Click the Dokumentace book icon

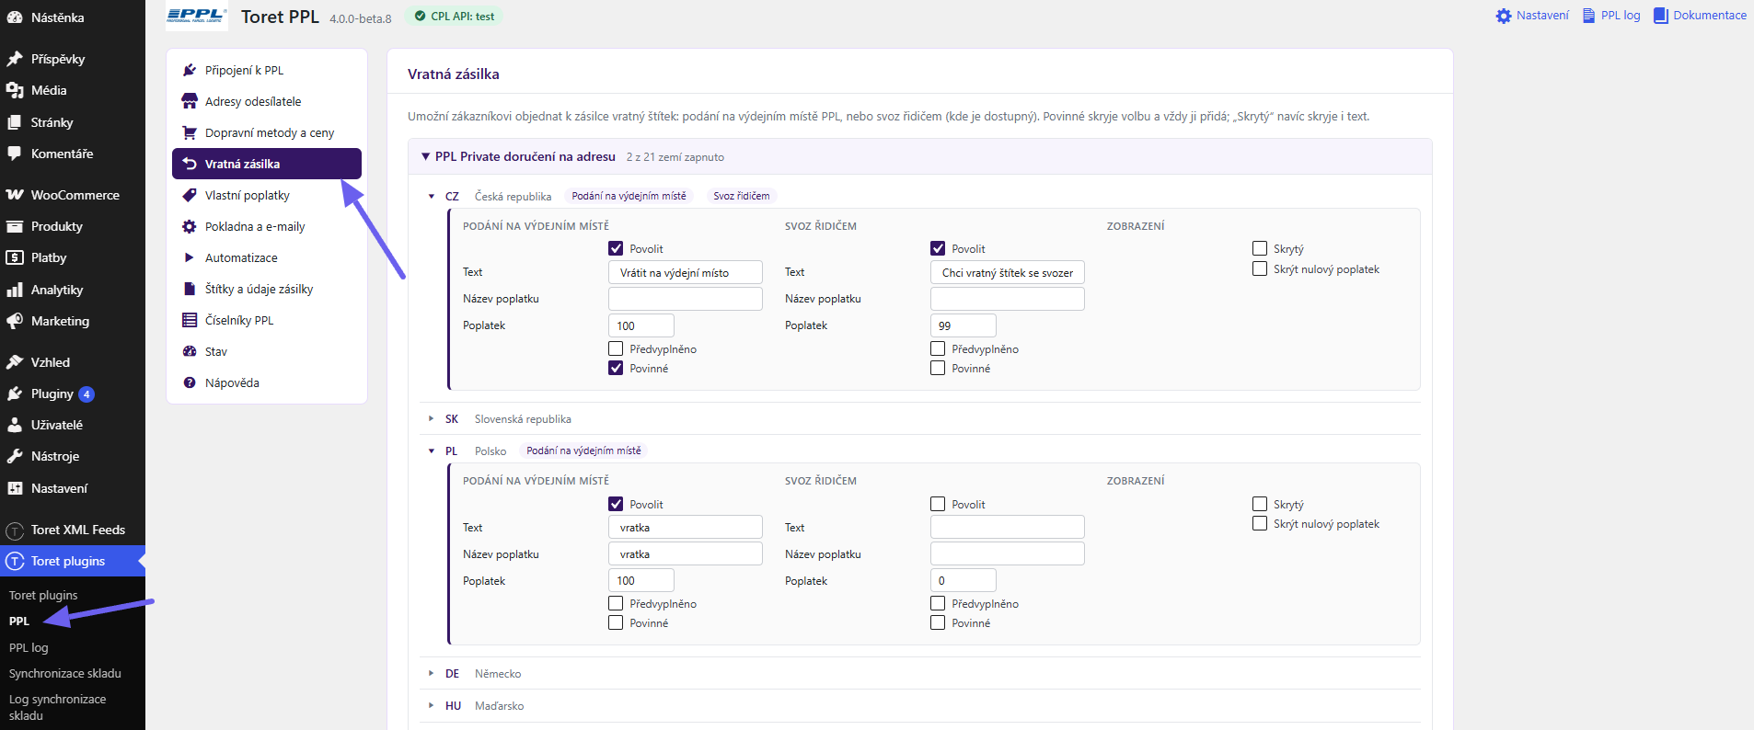pos(1661,16)
